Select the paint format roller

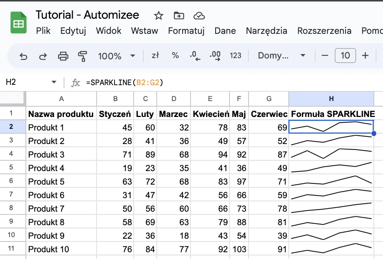83,56
